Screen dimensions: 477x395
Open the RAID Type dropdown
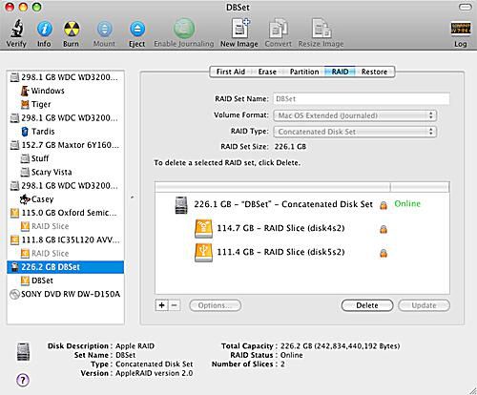[355, 132]
